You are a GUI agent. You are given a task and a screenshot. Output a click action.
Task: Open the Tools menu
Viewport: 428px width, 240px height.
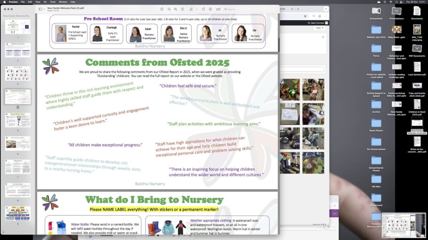[x=53, y=2]
